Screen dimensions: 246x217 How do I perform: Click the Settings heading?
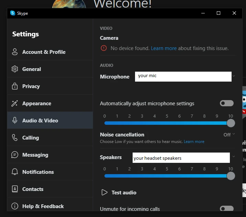(25, 34)
